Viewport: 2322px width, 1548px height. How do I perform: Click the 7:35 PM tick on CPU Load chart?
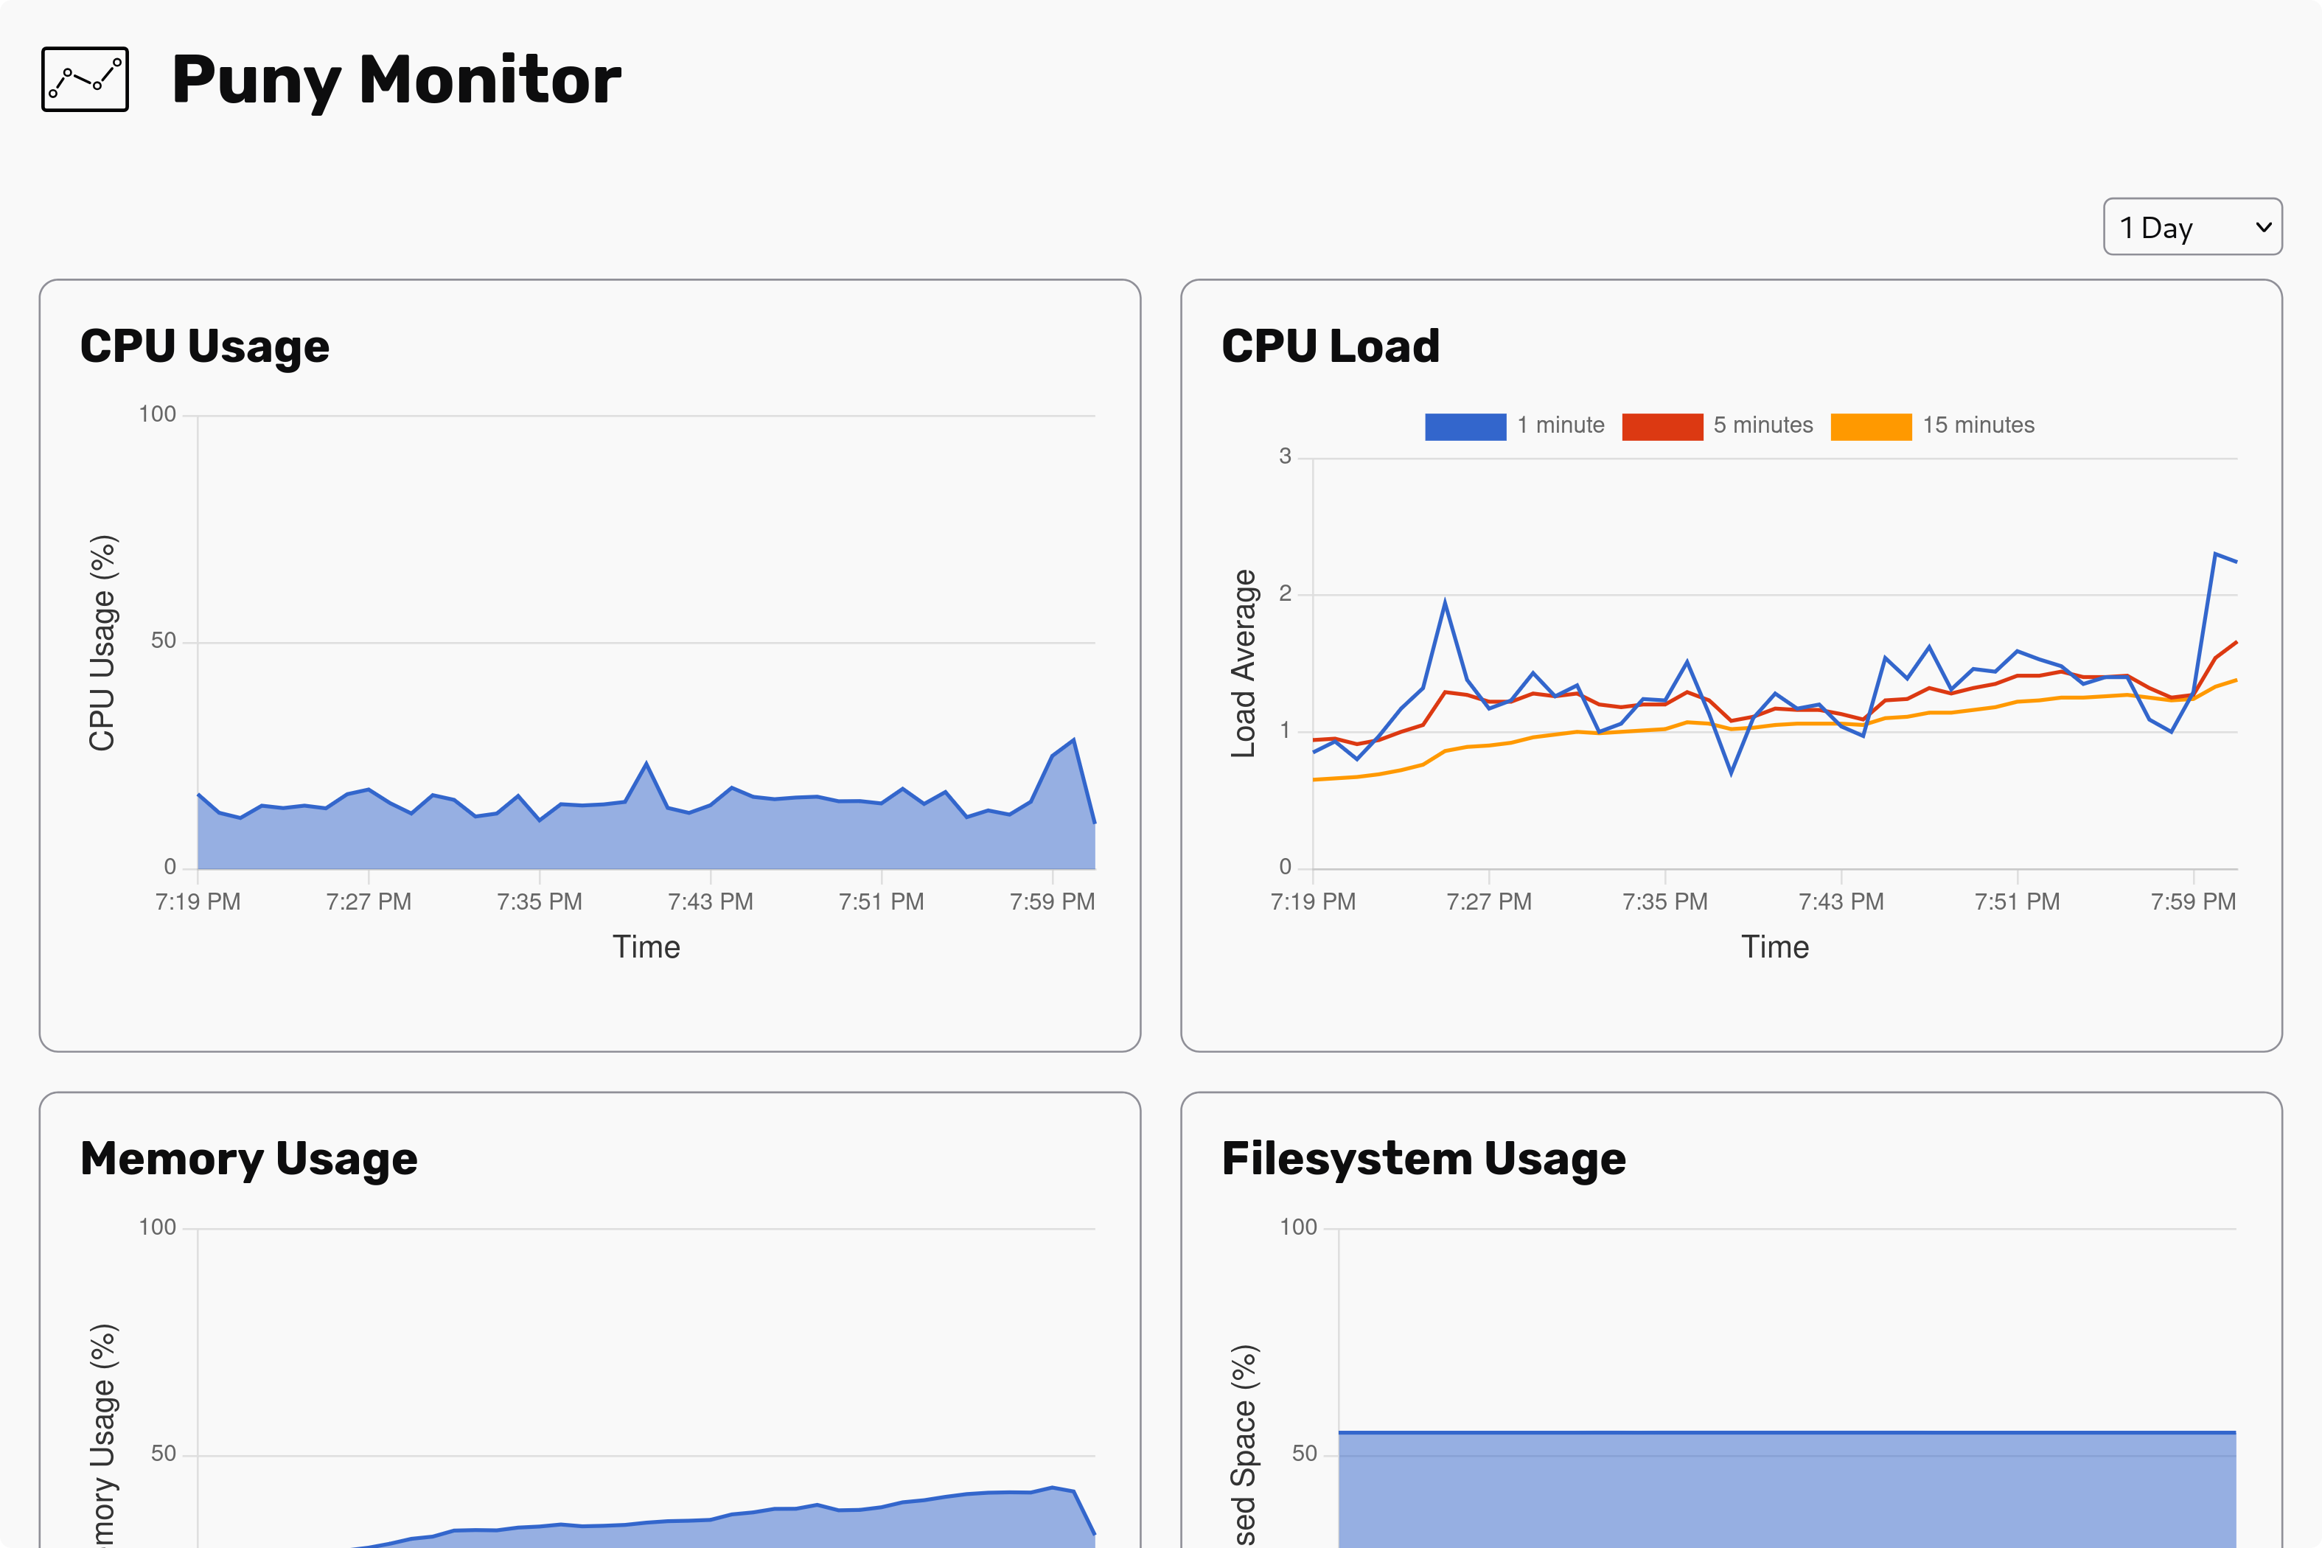(x=1664, y=902)
